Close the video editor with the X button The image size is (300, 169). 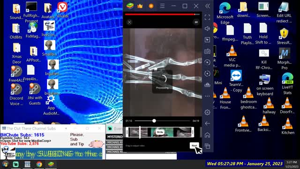coord(129,22)
